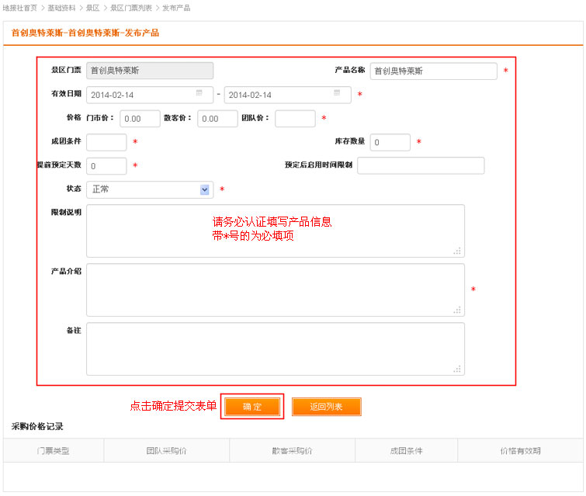
Task: Expand the 状态 dropdown showing 正常
Action: coord(205,189)
